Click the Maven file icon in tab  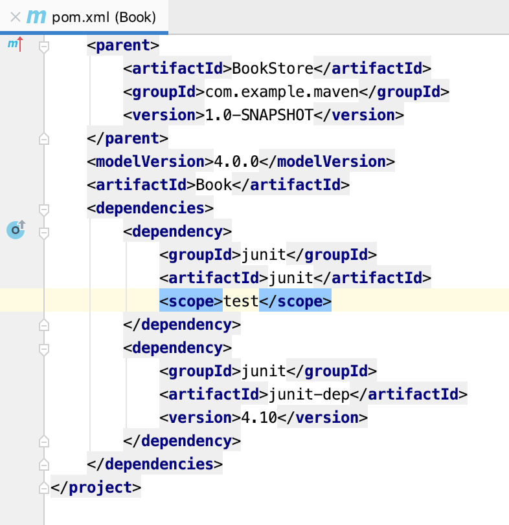click(x=36, y=17)
